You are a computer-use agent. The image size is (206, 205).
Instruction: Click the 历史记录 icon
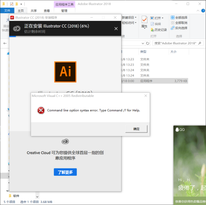(152, 30)
